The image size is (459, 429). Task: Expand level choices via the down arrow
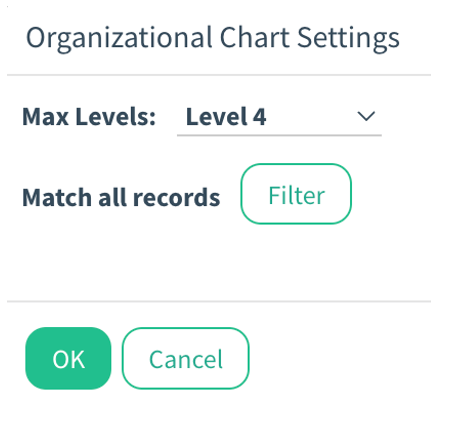[x=366, y=116]
